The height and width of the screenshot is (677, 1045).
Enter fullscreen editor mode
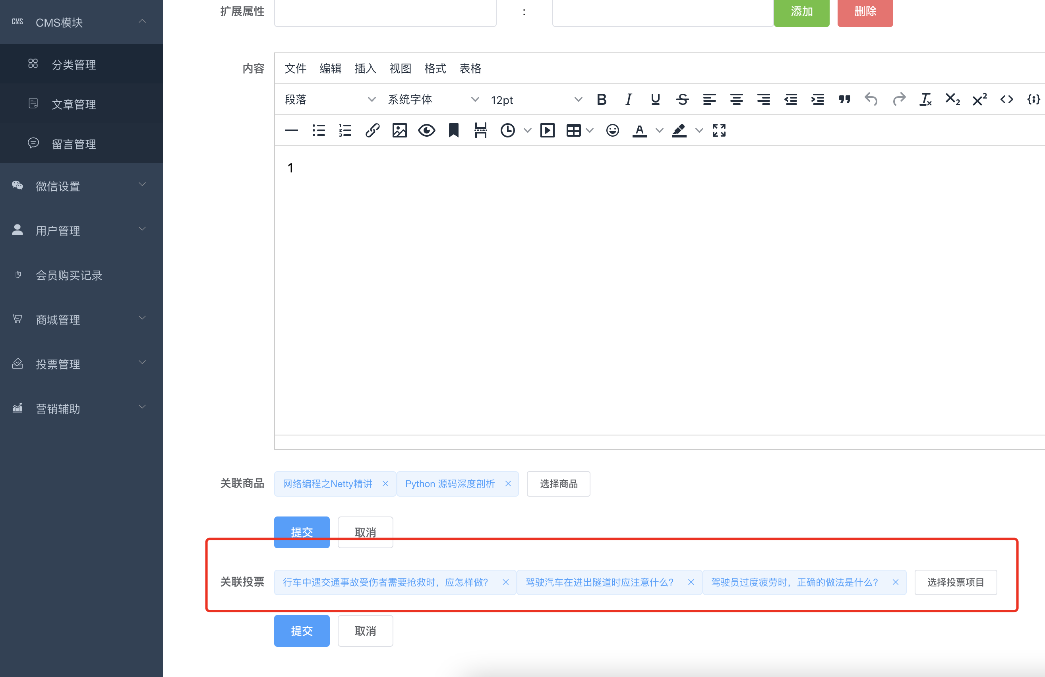pyautogui.click(x=719, y=130)
